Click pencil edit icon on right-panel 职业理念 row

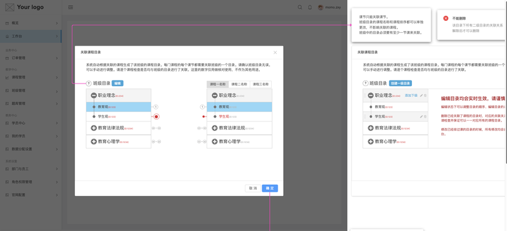(421, 96)
